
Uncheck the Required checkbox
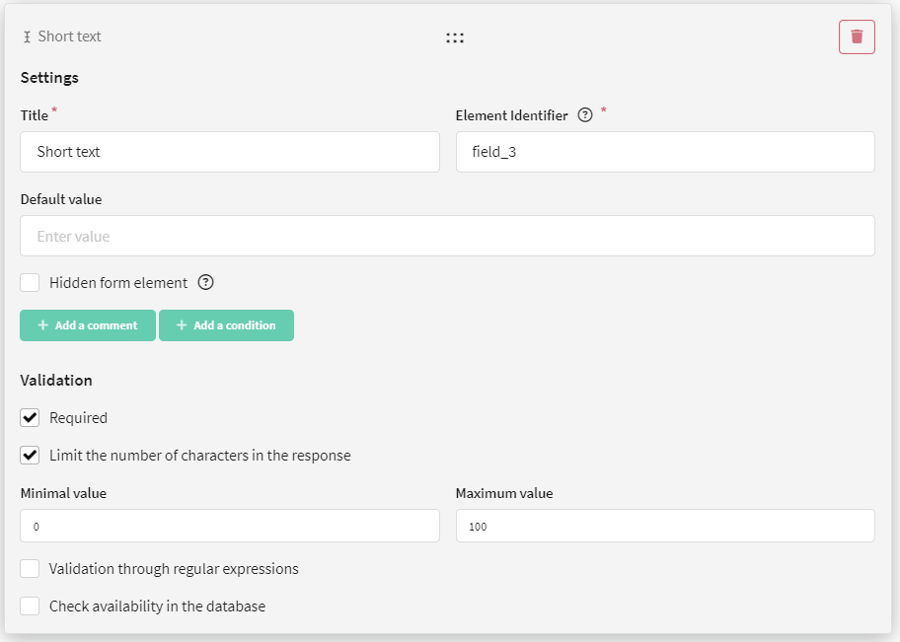[30, 418]
